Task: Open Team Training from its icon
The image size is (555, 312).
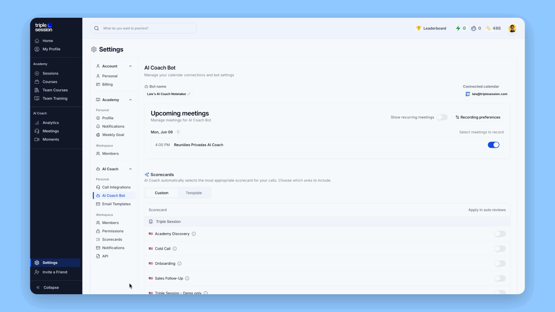Action: (x=37, y=98)
